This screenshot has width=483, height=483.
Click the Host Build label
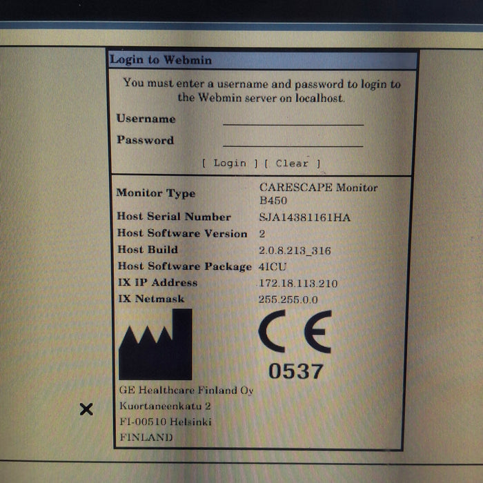pyautogui.click(x=148, y=250)
